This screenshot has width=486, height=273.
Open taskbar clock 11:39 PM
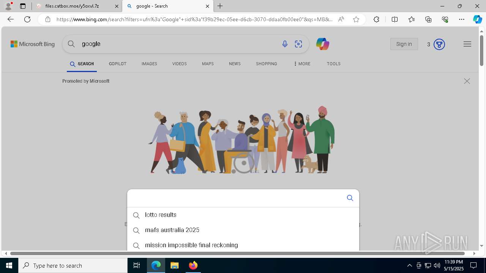coord(454,265)
